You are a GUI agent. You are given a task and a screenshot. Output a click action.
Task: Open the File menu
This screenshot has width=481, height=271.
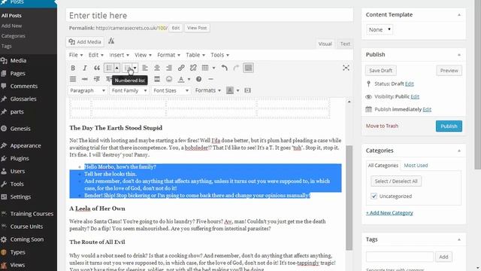76,55
